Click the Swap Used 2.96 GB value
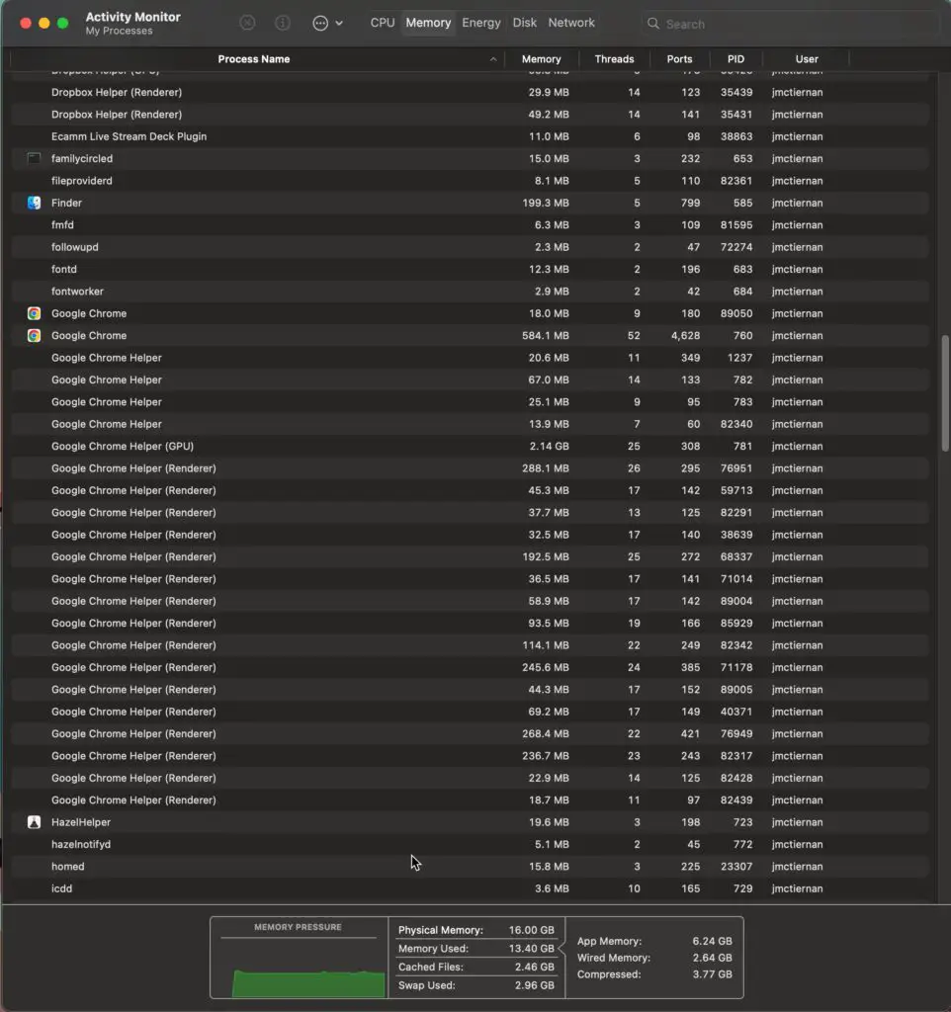This screenshot has height=1012, width=951. (x=535, y=985)
